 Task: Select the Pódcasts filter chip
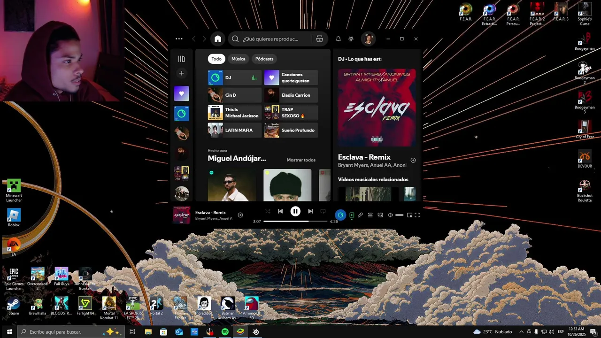click(264, 59)
